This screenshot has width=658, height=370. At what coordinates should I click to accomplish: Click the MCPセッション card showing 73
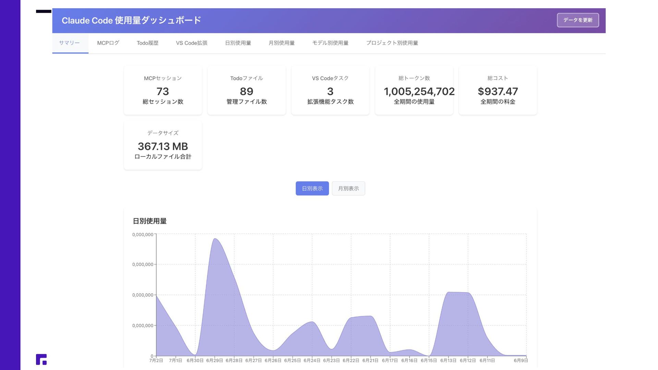[163, 90]
